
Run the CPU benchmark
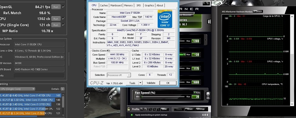coord(56,19)
